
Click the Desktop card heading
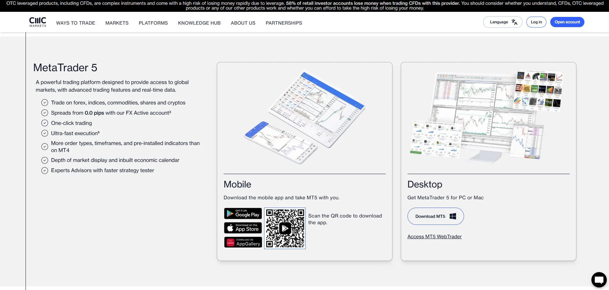[x=425, y=184]
